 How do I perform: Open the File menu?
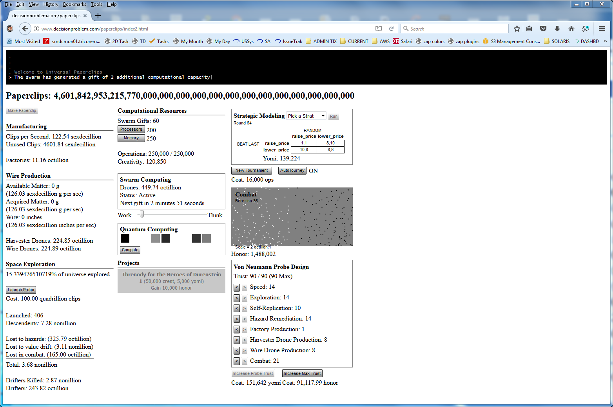coord(8,4)
